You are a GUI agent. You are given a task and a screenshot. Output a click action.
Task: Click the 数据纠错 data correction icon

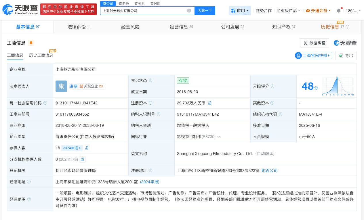tap(306, 43)
